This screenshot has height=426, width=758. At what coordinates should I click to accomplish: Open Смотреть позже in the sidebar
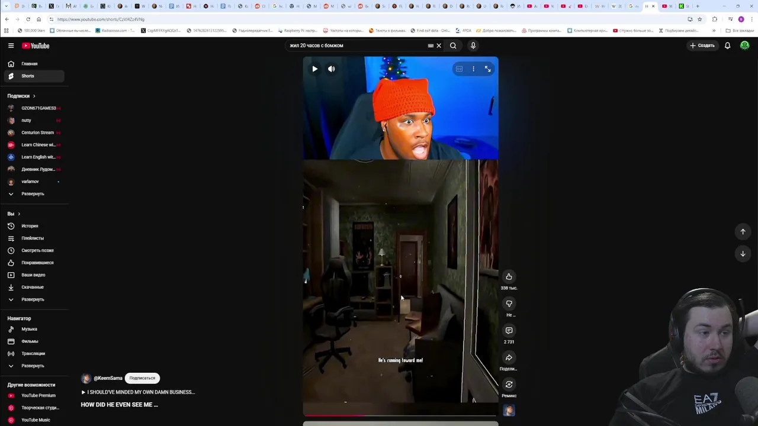[x=34, y=250]
